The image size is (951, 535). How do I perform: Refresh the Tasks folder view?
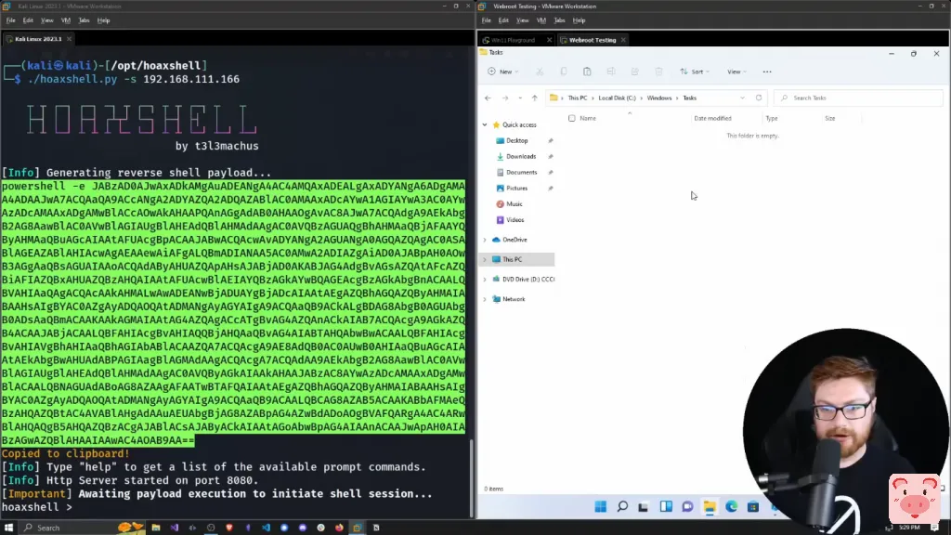coord(759,98)
